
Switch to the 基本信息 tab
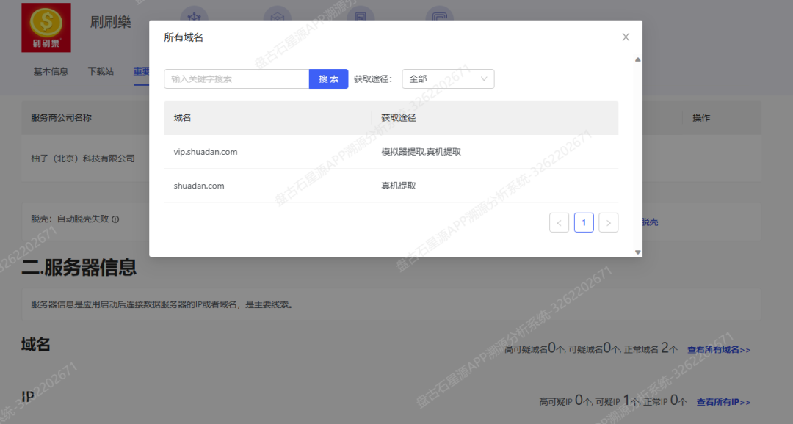(x=50, y=71)
